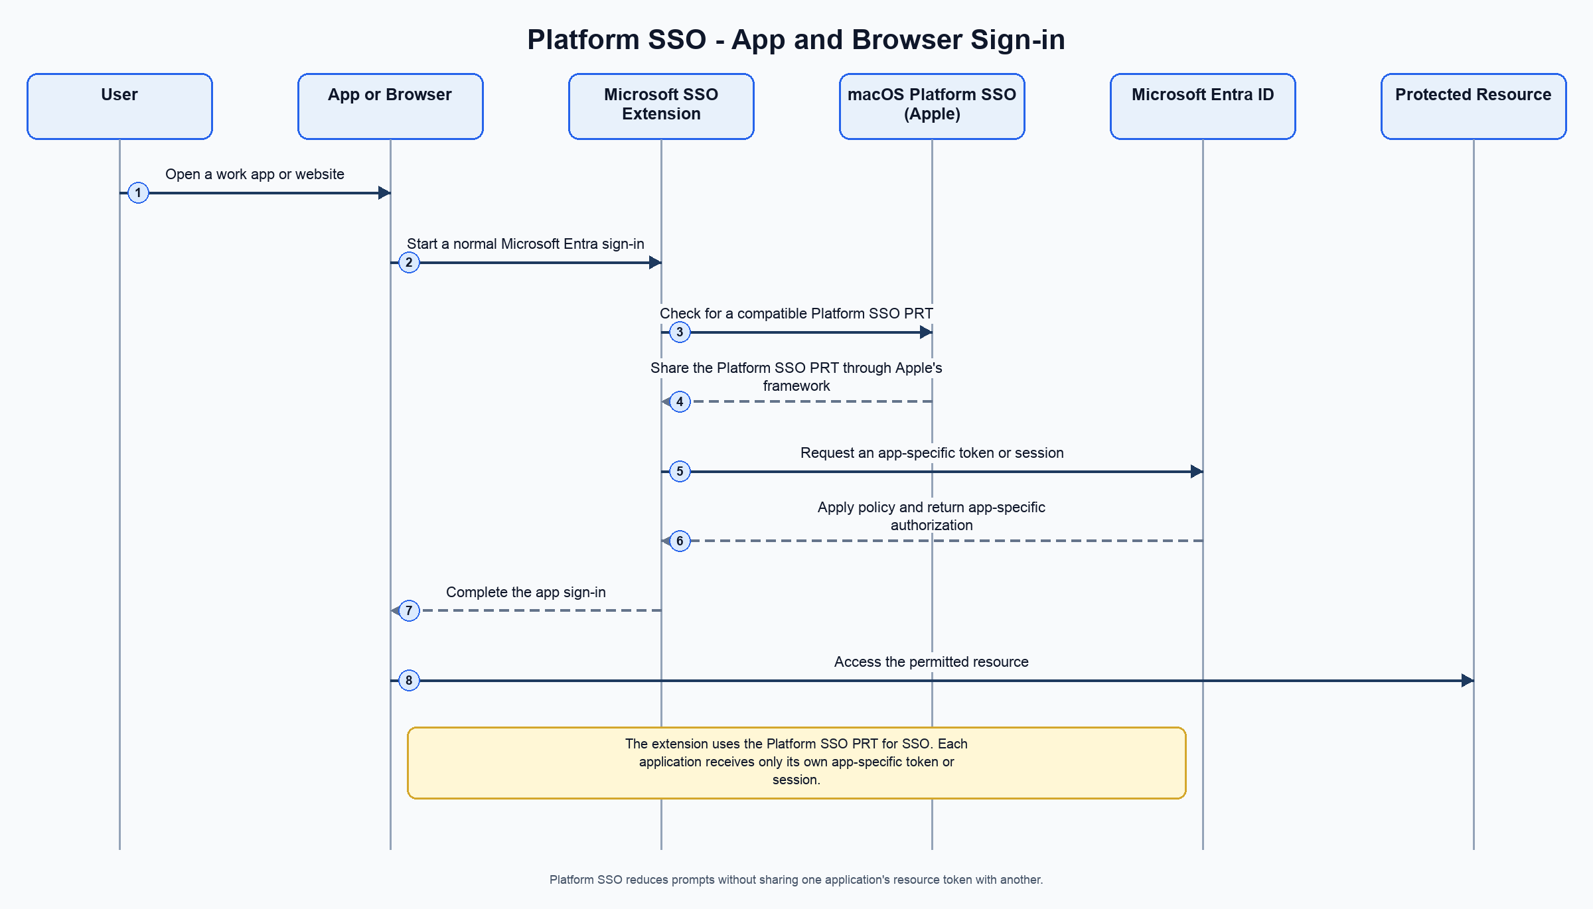Click the footer caption "Platform SSO reduces prompts..."
Image resolution: width=1593 pixels, height=909 pixels.
[x=796, y=880]
